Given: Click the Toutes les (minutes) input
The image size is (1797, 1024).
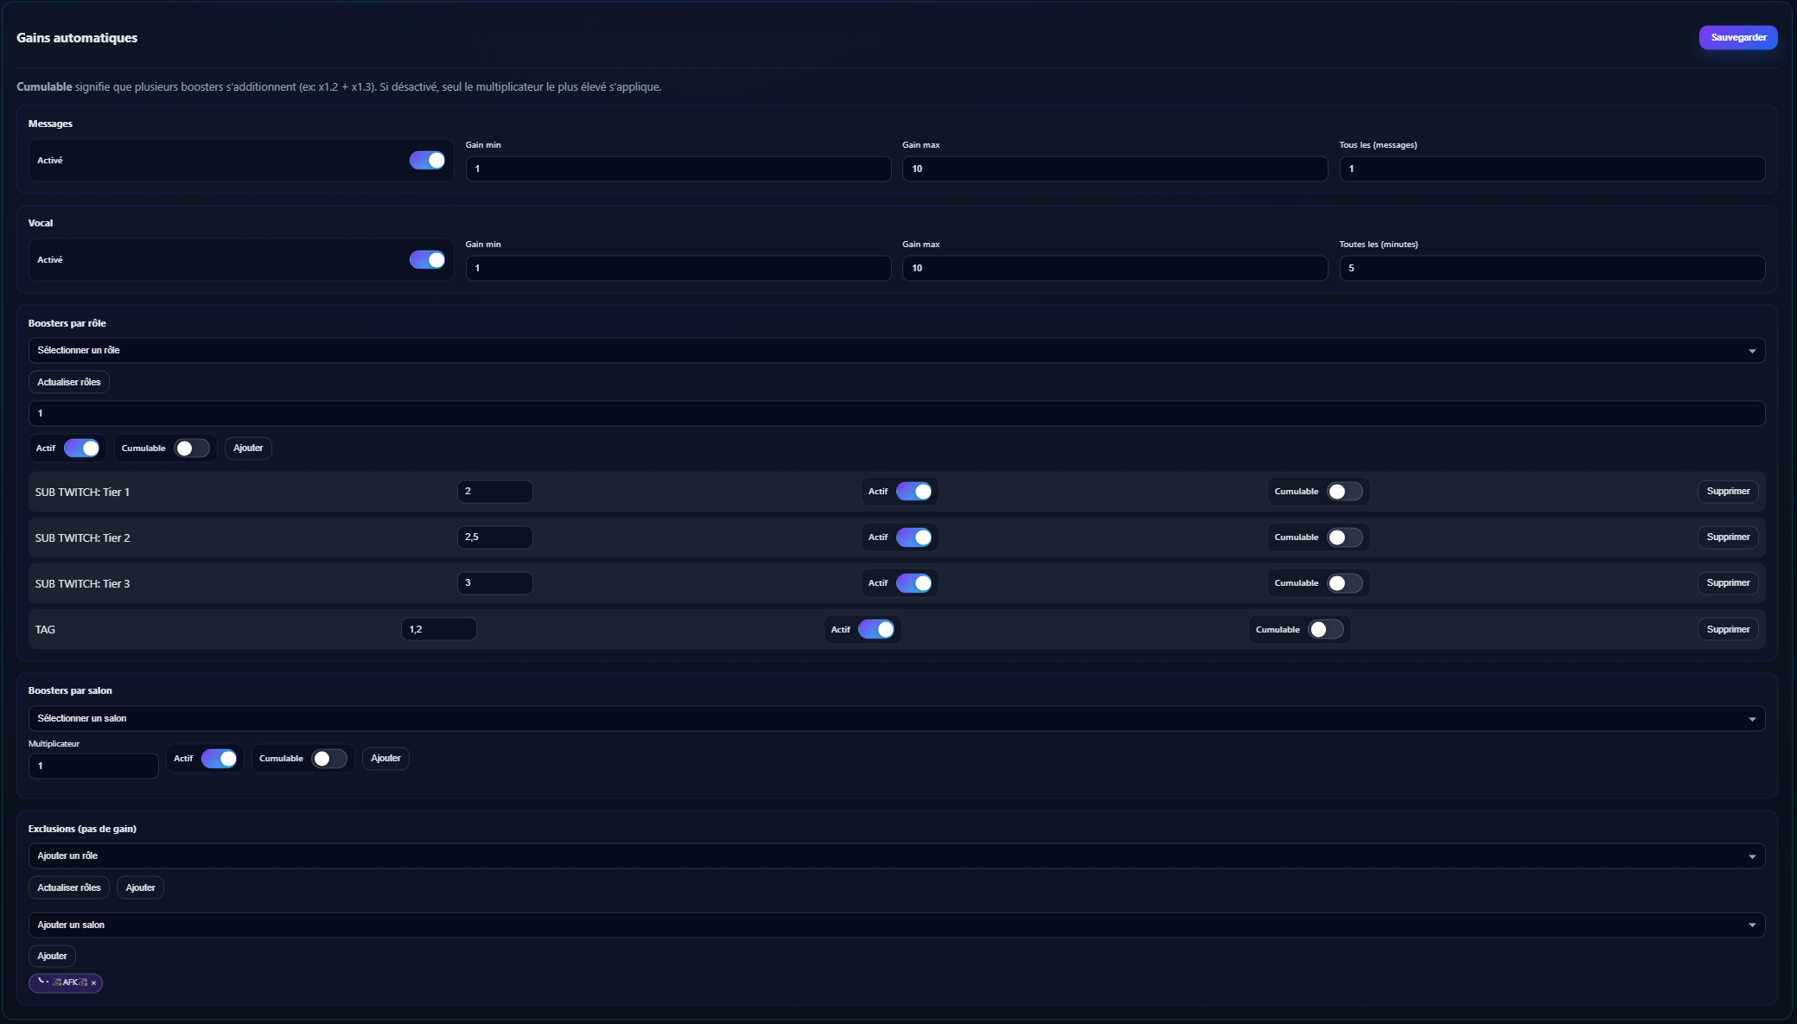Looking at the screenshot, I should 1552,268.
